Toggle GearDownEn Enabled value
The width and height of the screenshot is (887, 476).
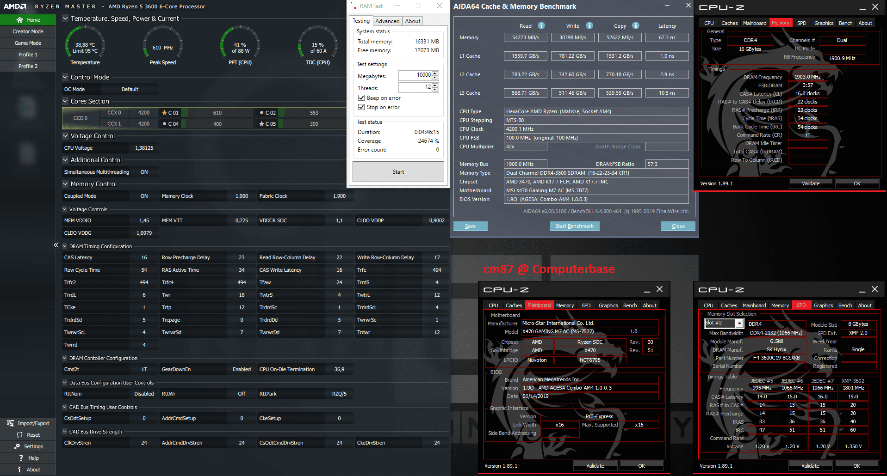point(242,369)
